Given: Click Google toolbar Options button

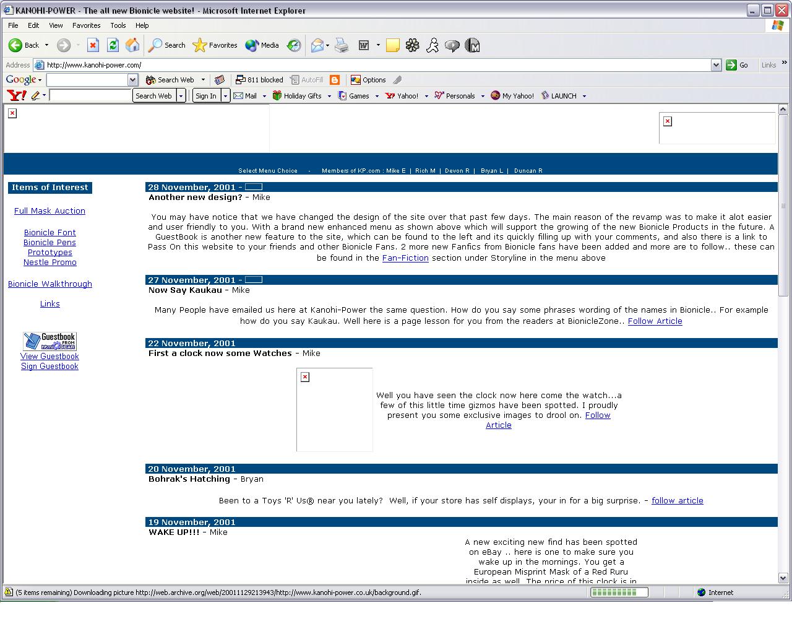Looking at the screenshot, I should point(368,80).
